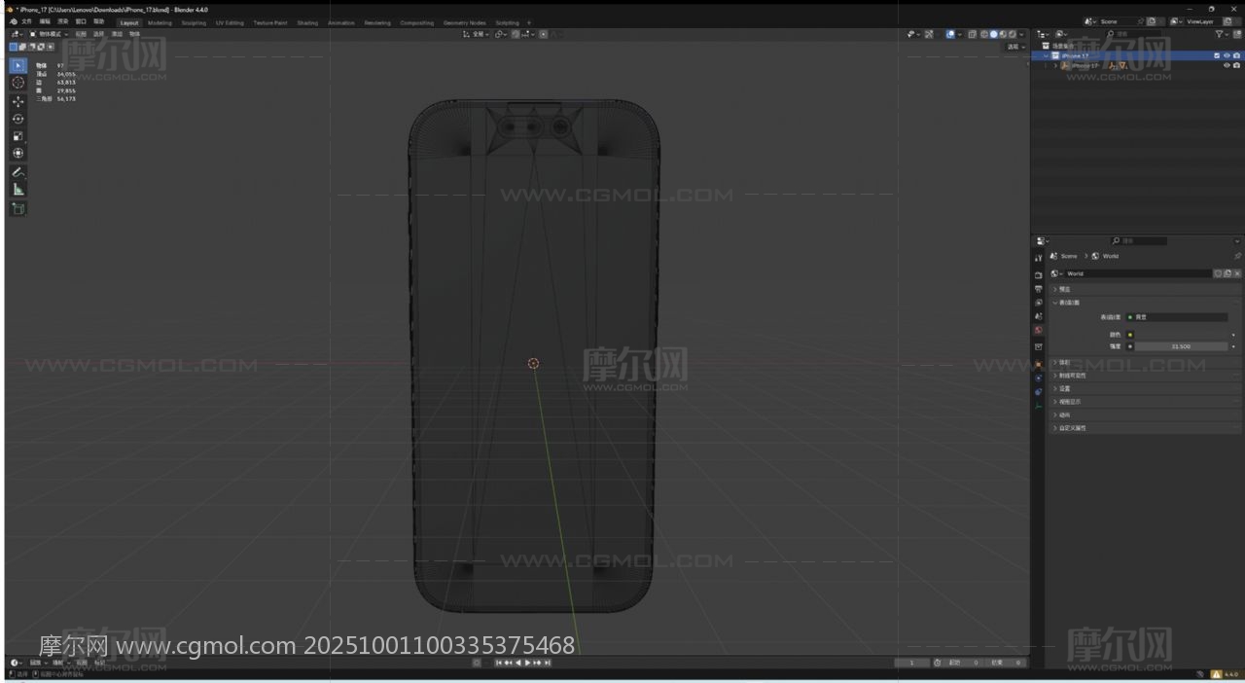Select the Rotate tool
This screenshot has height=683, width=1245.
18,119
